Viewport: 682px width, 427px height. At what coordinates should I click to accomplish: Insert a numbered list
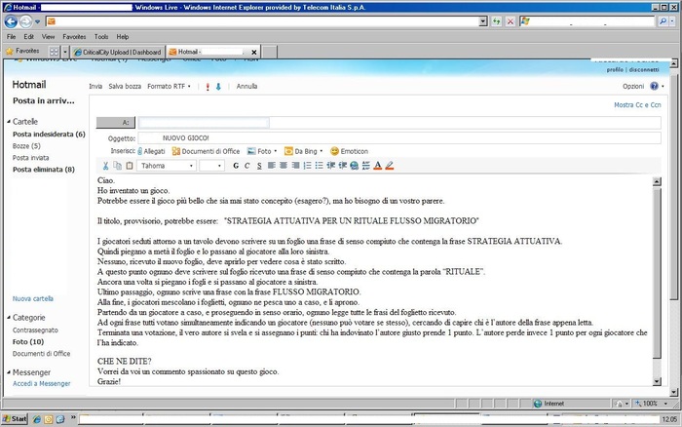point(307,166)
